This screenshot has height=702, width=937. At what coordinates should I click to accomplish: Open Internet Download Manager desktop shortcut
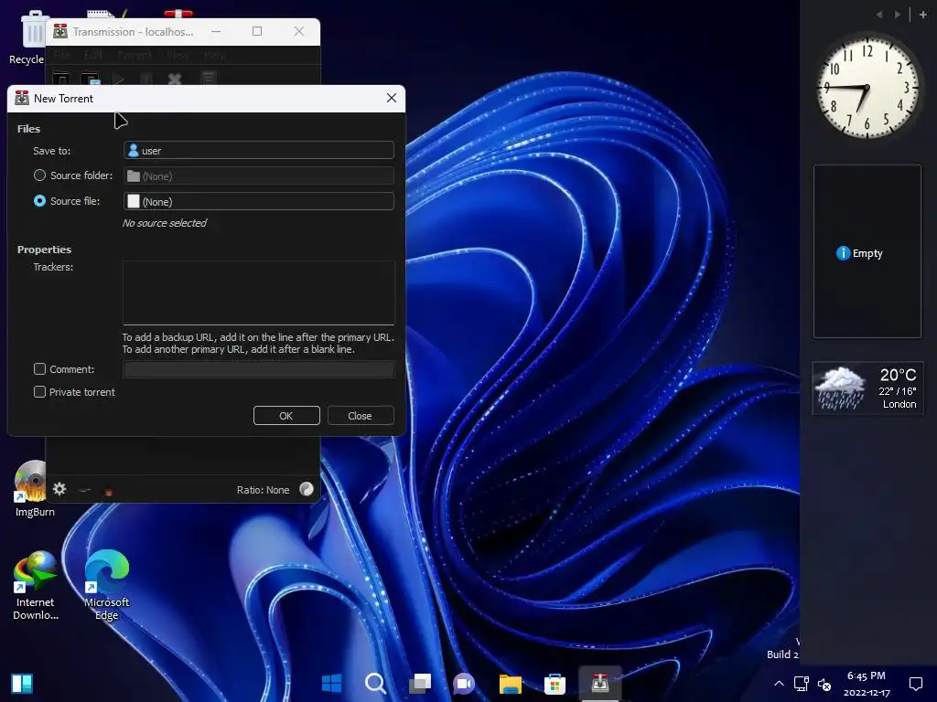[36, 586]
